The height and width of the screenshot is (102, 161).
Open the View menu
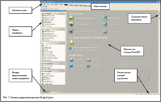point(48,4)
